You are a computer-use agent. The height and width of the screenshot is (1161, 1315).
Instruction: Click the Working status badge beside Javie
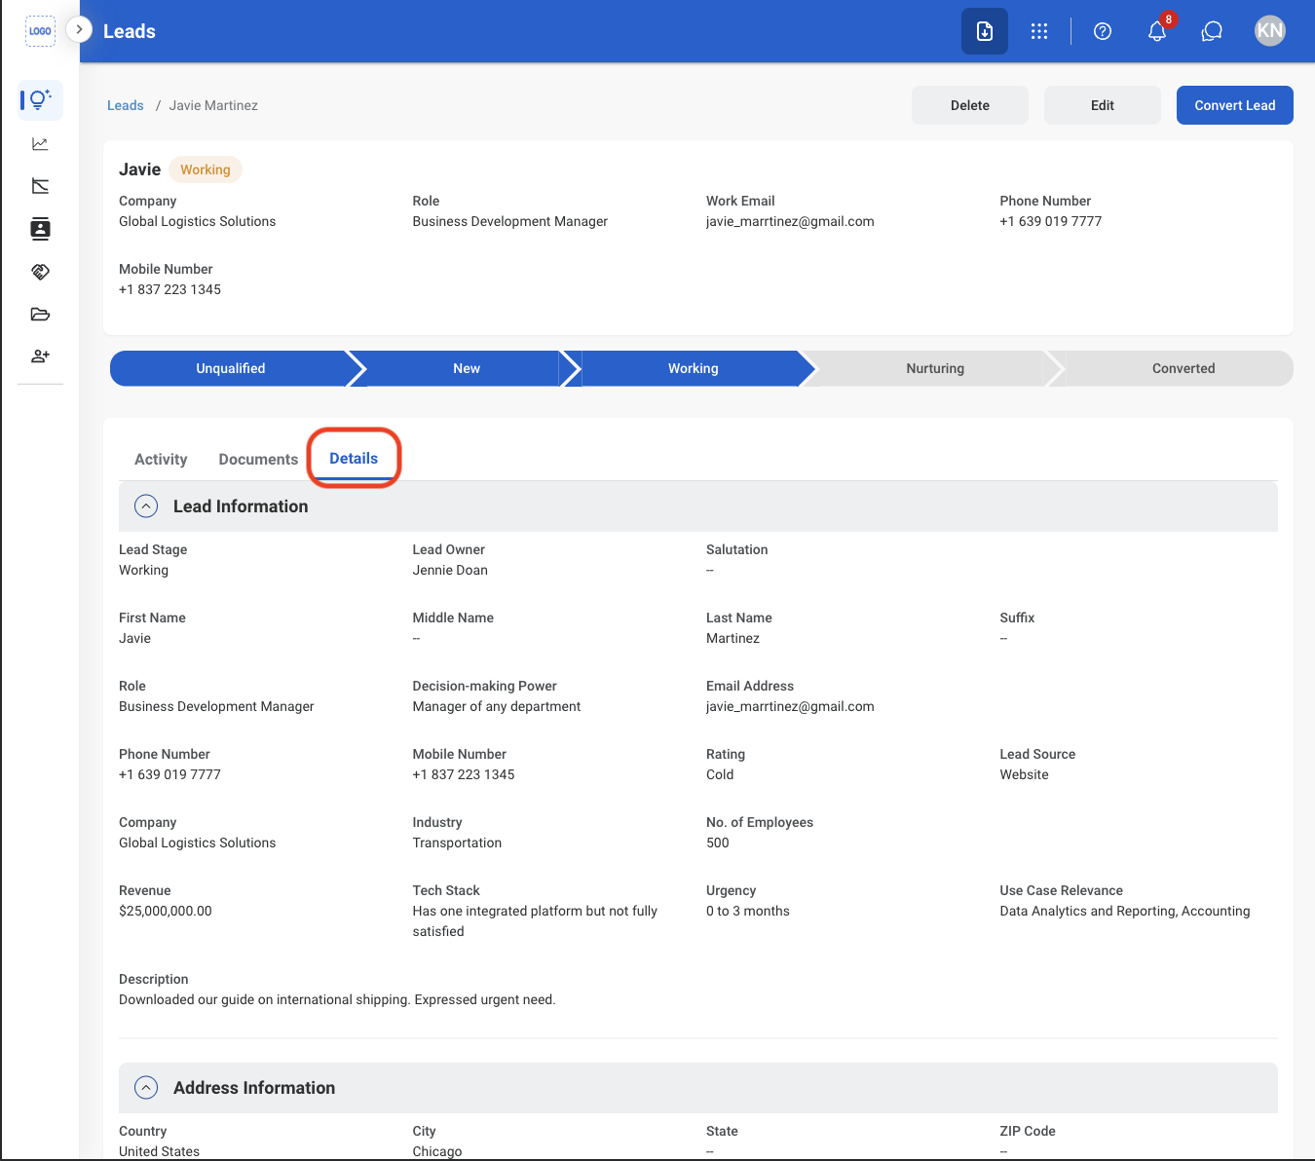pyautogui.click(x=206, y=169)
